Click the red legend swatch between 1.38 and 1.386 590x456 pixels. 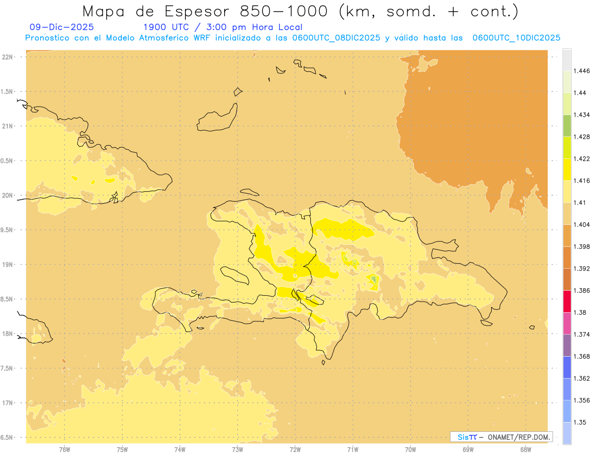coord(567,301)
